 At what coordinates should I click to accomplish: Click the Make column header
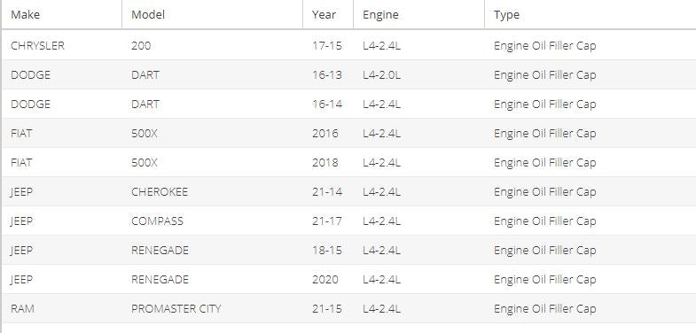[x=26, y=15]
